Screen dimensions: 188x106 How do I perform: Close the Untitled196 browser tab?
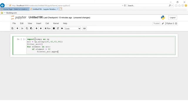coord(58,9)
